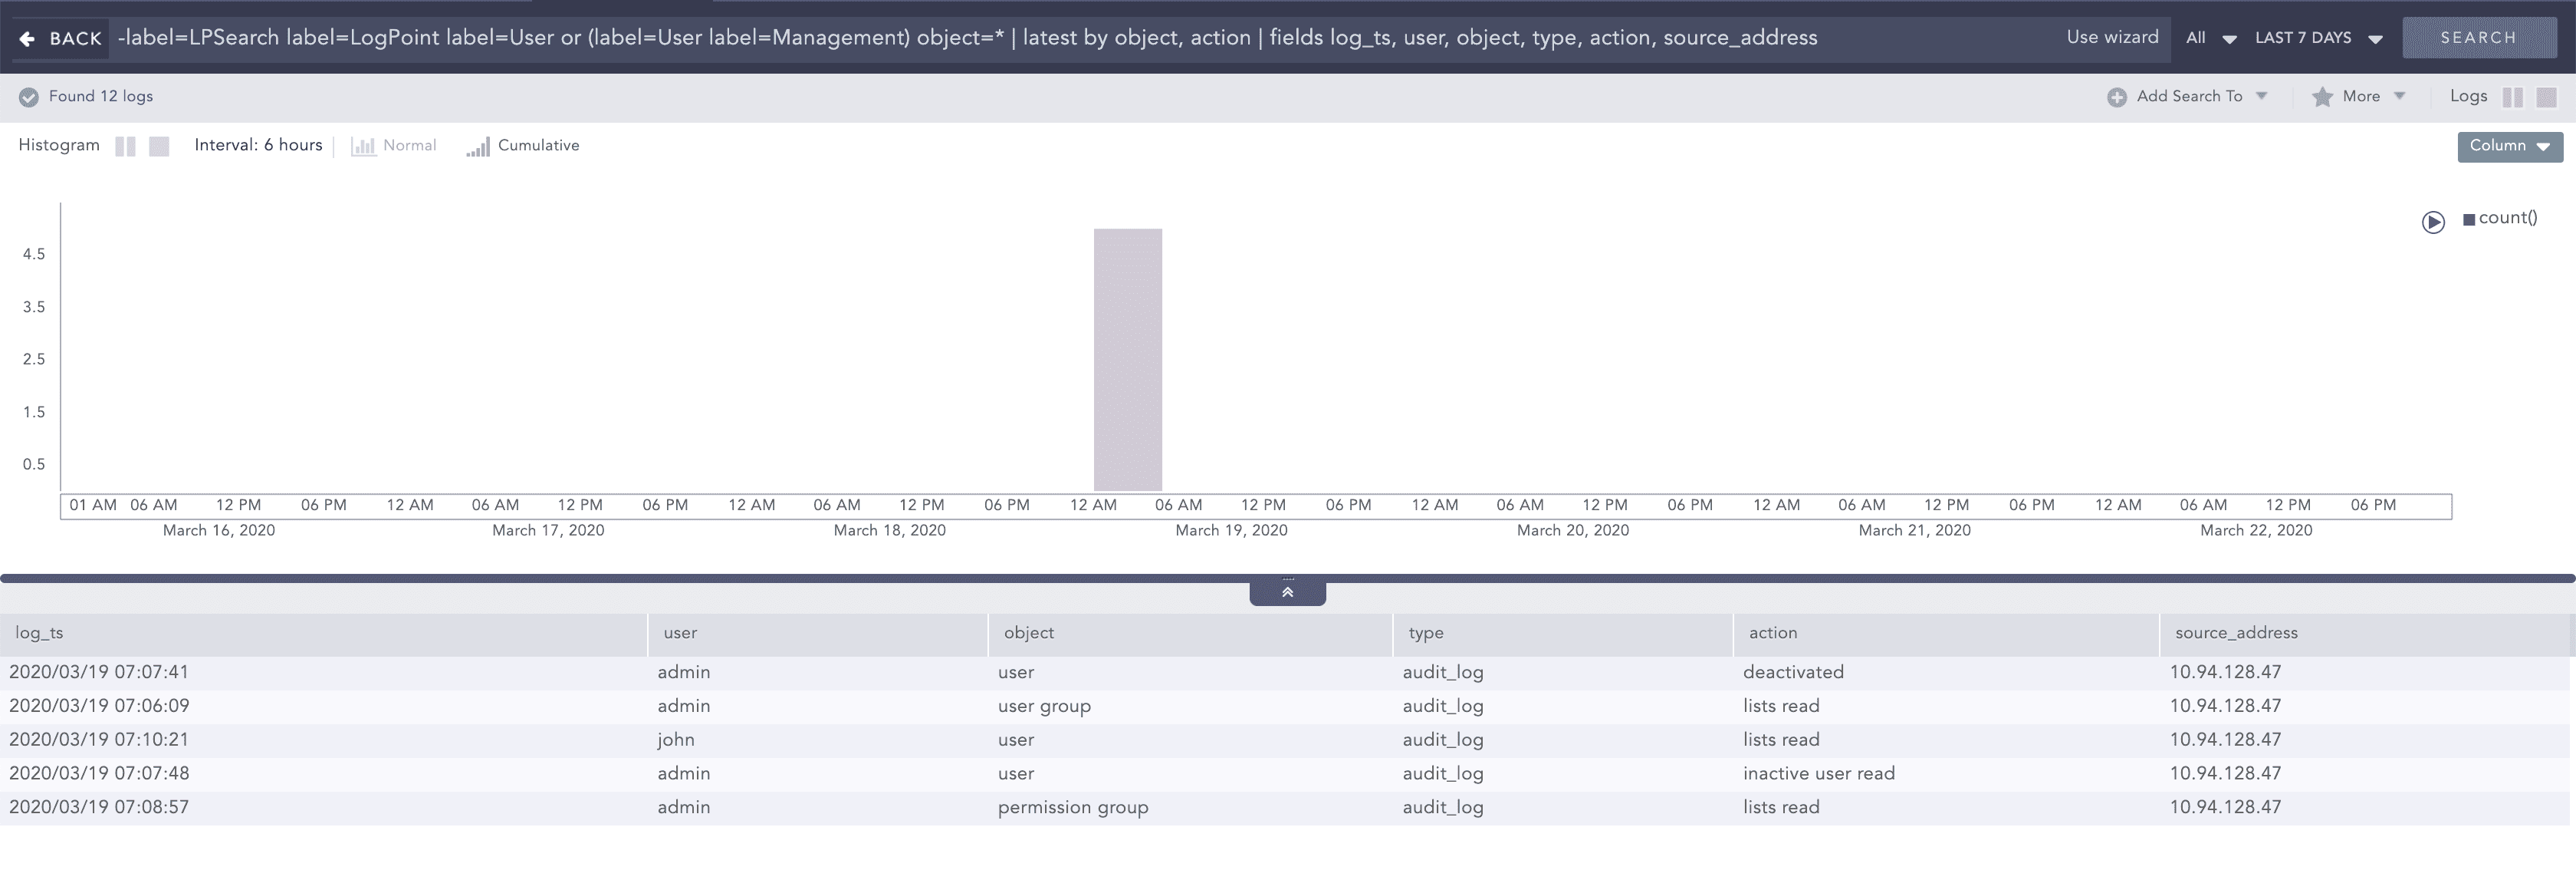Click the checkmark icon before Found 12 logs
The image size is (2576, 893).
pos(29,96)
